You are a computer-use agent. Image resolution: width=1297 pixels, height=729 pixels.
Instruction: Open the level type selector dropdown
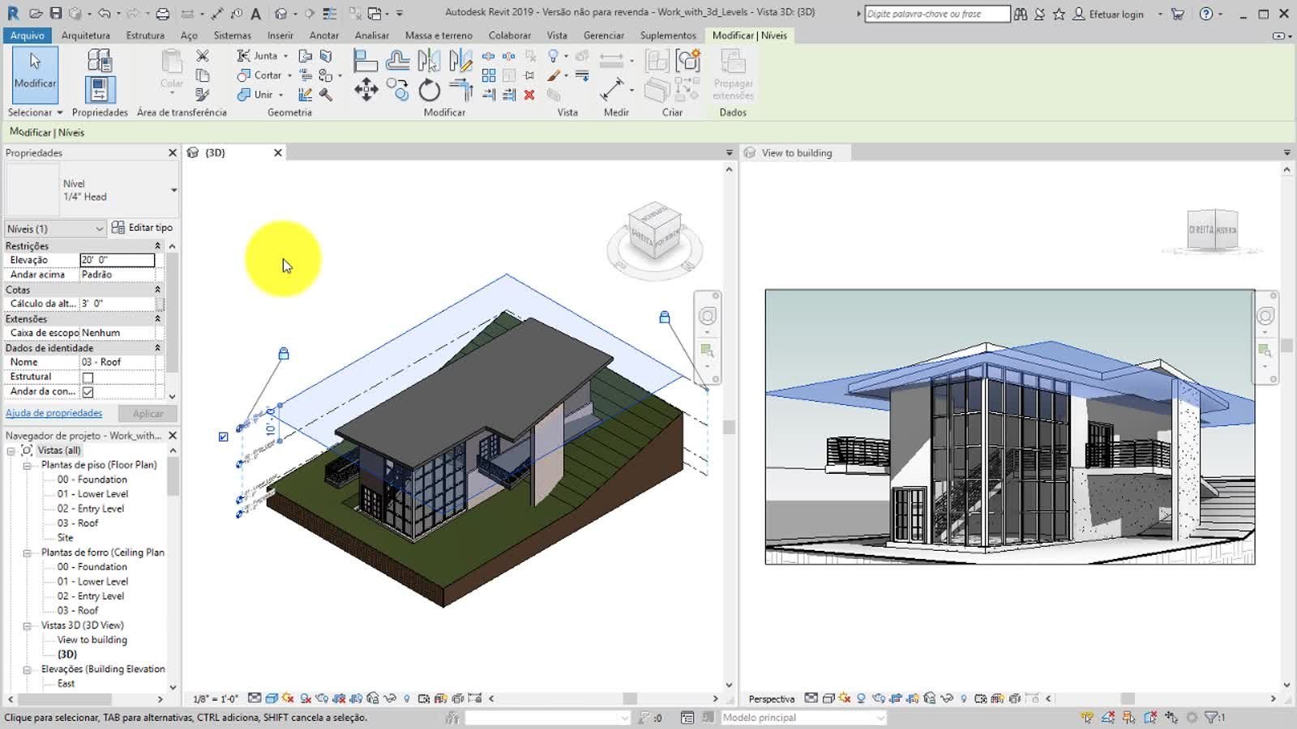(173, 190)
